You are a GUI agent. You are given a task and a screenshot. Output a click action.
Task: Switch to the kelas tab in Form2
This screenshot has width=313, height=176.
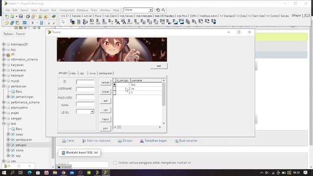(73, 73)
